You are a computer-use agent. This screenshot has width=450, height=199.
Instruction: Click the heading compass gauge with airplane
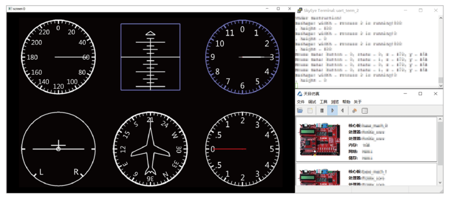click(150, 149)
